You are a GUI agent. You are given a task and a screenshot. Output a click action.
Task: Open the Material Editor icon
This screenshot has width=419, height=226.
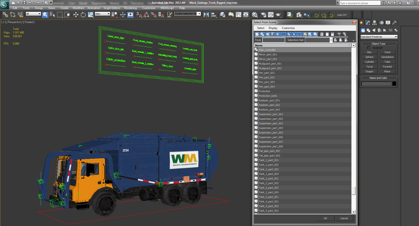pyautogui.click(x=255, y=14)
